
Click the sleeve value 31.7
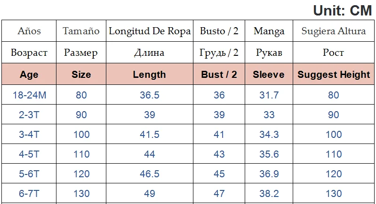269,95
